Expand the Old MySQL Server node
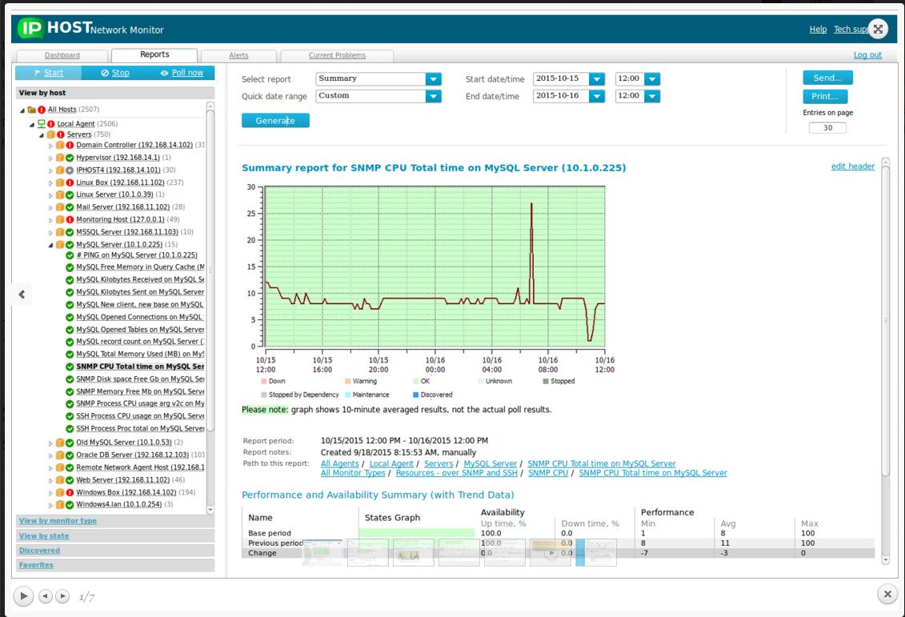The image size is (905, 617). click(x=50, y=443)
